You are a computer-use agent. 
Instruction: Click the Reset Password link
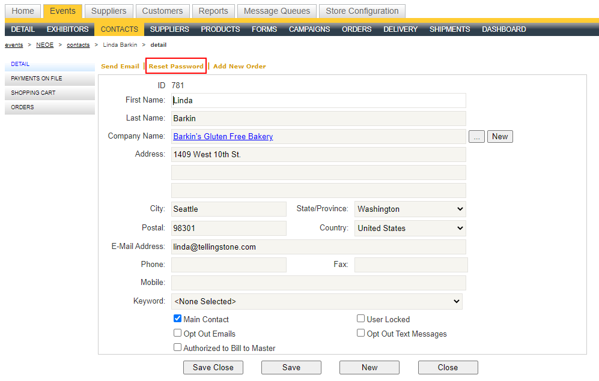175,66
